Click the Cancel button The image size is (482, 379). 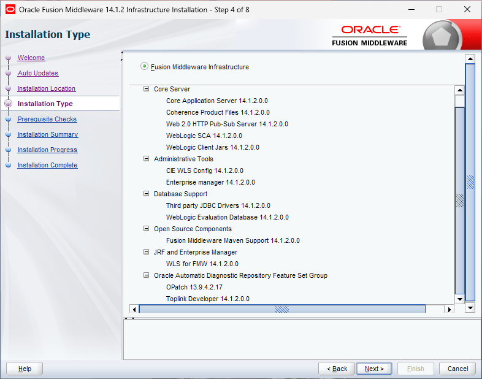(457, 369)
